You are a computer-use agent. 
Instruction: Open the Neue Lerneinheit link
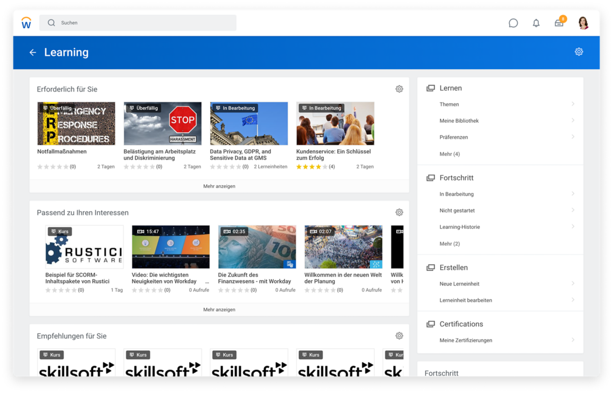[x=459, y=284]
